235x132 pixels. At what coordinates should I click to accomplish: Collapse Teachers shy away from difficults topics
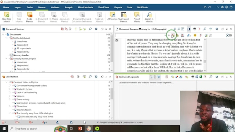point(10,113)
